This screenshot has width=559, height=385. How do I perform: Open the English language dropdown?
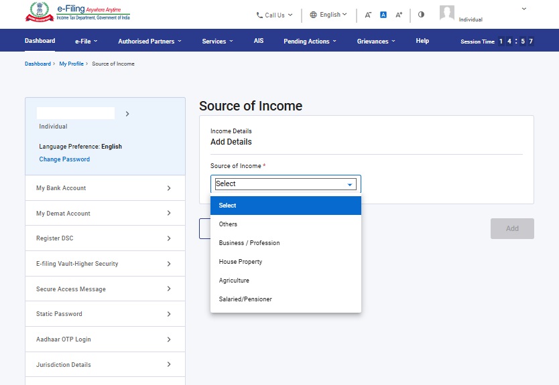328,15
